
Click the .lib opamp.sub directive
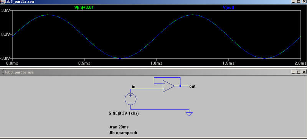tap(123, 133)
